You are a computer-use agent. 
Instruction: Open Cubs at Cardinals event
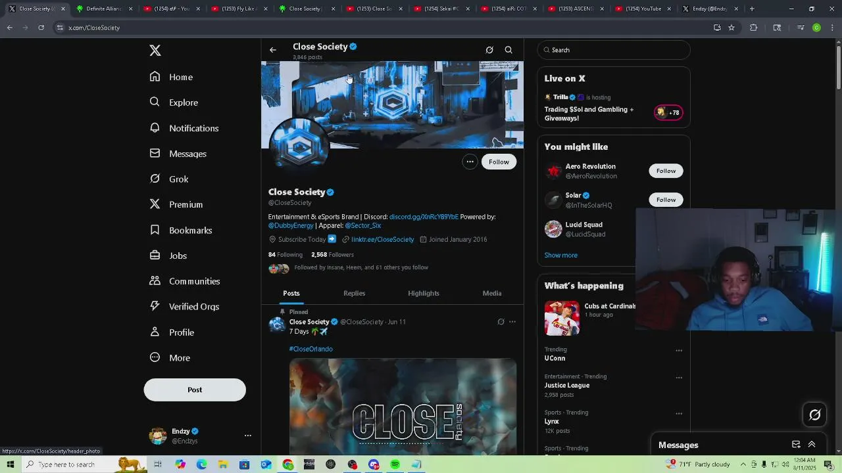(x=589, y=318)
